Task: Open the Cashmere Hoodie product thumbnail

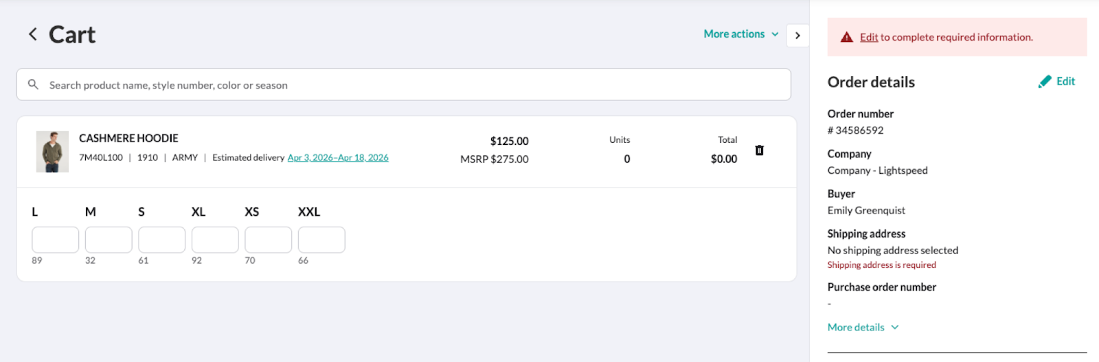Action: [x=52, y=152]
